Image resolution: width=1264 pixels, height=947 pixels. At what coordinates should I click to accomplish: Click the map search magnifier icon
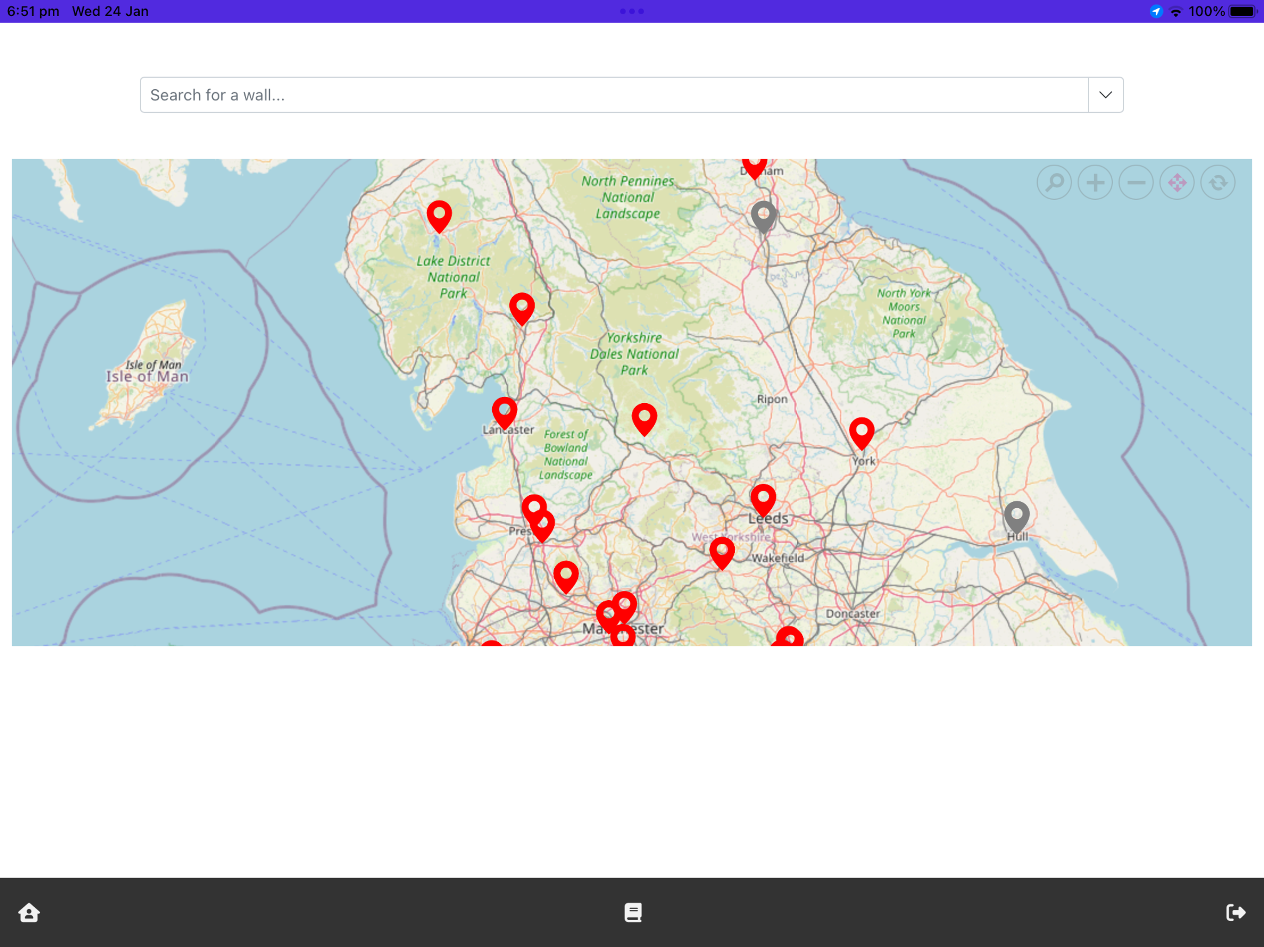(x=1053, y=183)
